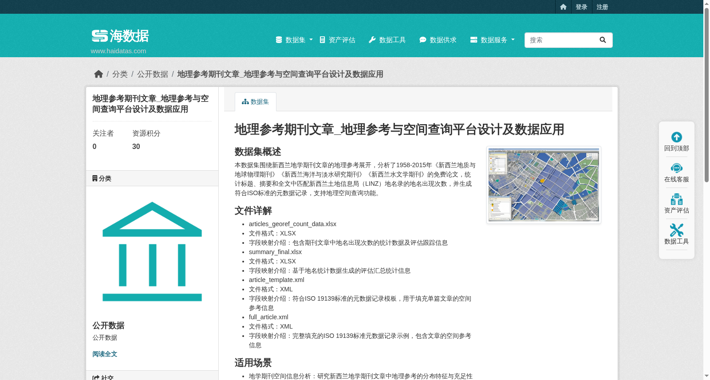Expand the 数据服务 dropdown menu
This screenshot has width=710, height=380.
(x=493, y=40)
